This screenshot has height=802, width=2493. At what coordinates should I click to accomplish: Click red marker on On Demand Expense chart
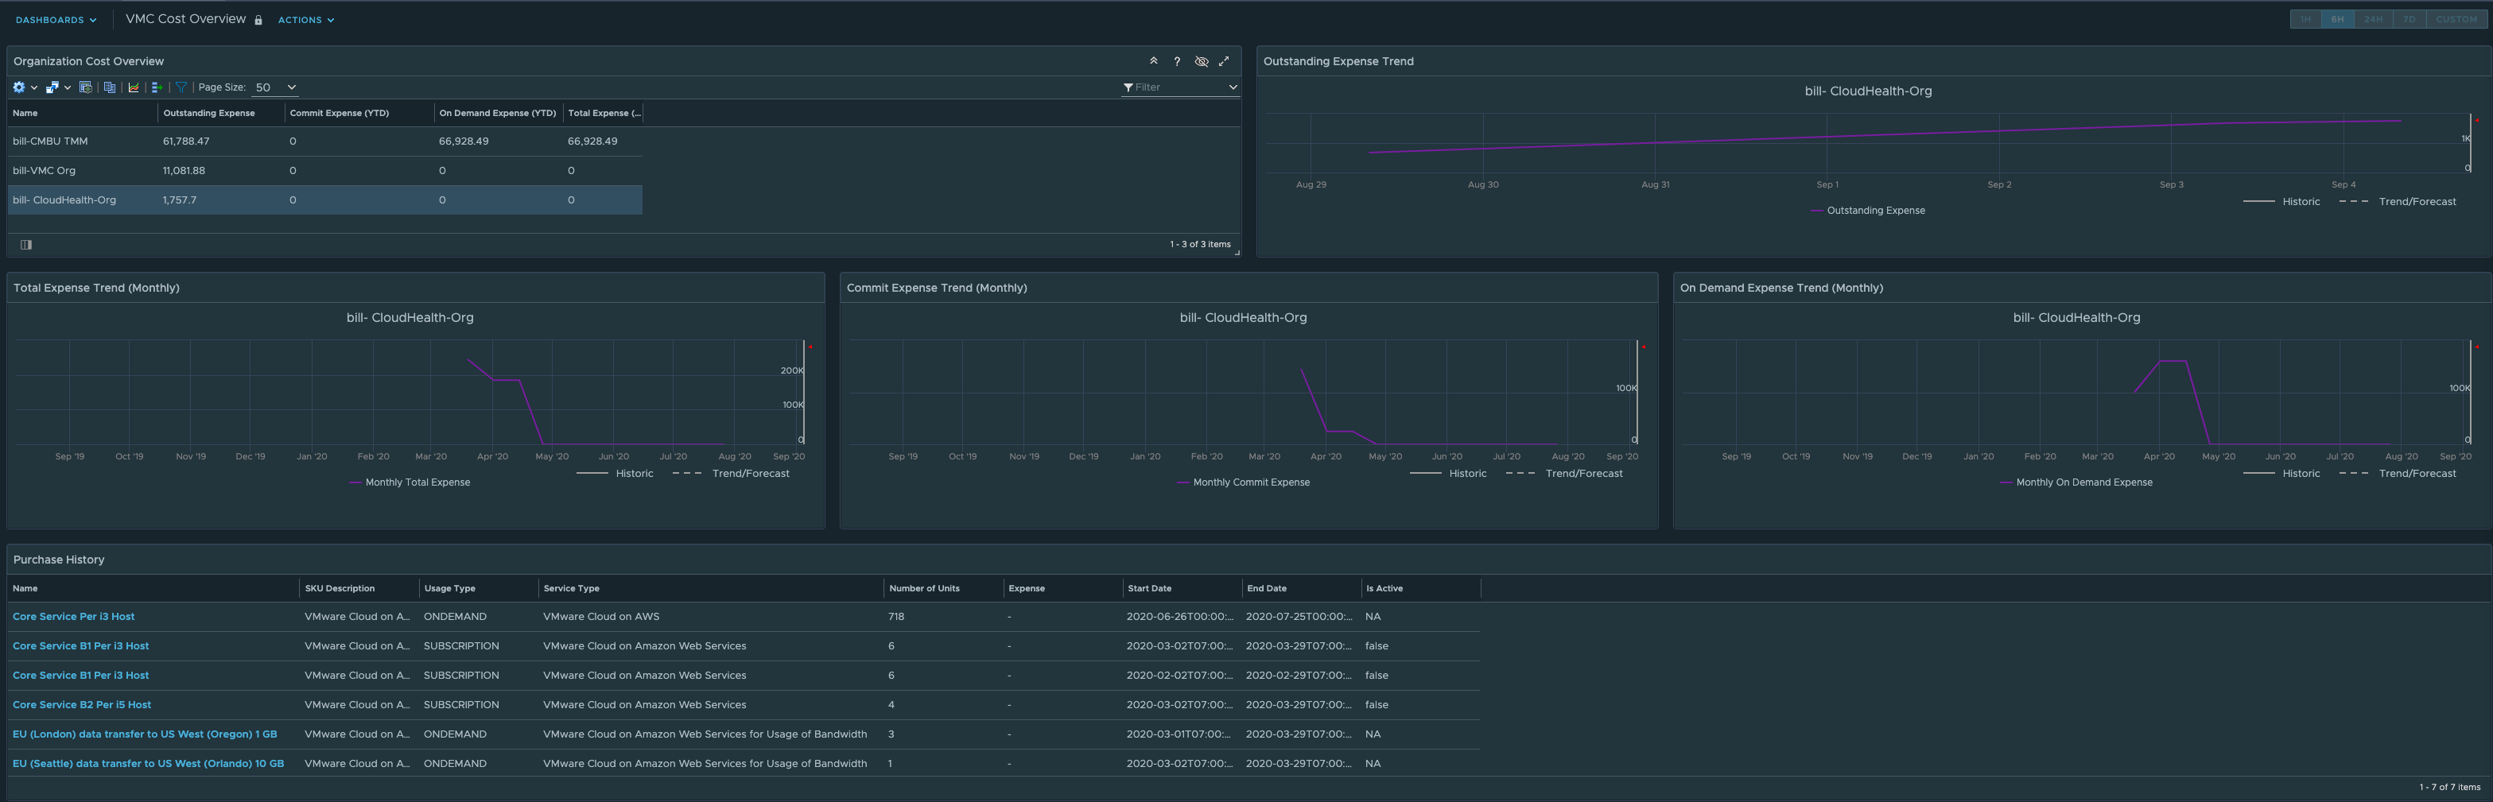coord(2478,347)
